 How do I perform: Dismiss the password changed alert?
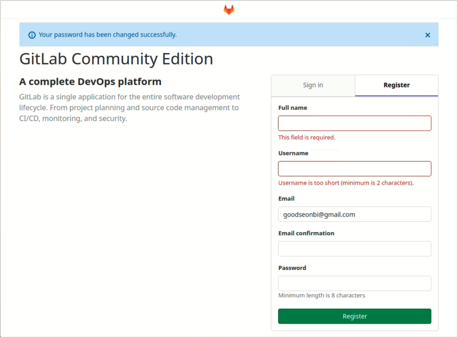[427, 35]
